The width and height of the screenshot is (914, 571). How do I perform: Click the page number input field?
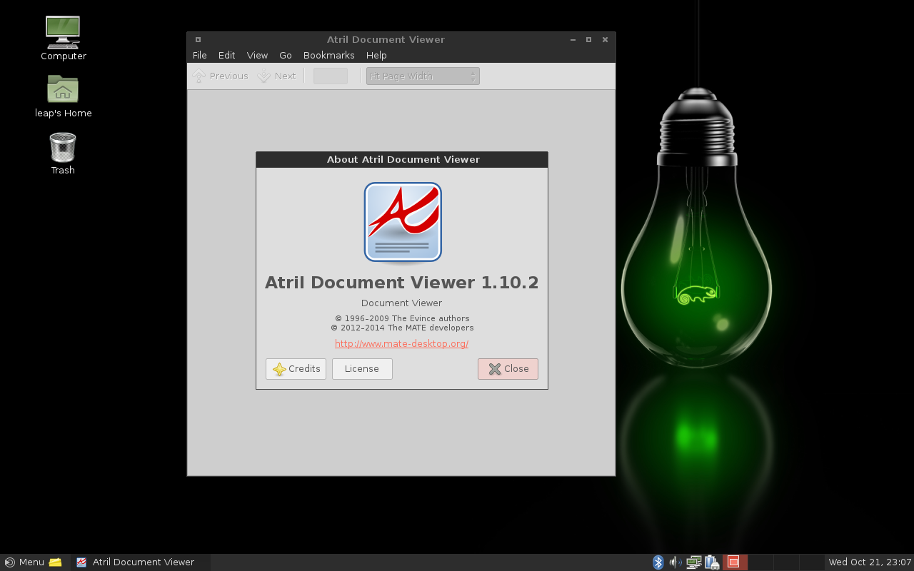[x=330, y=76]
